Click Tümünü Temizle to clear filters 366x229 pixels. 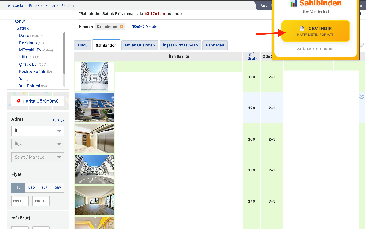tap(144, 27)
